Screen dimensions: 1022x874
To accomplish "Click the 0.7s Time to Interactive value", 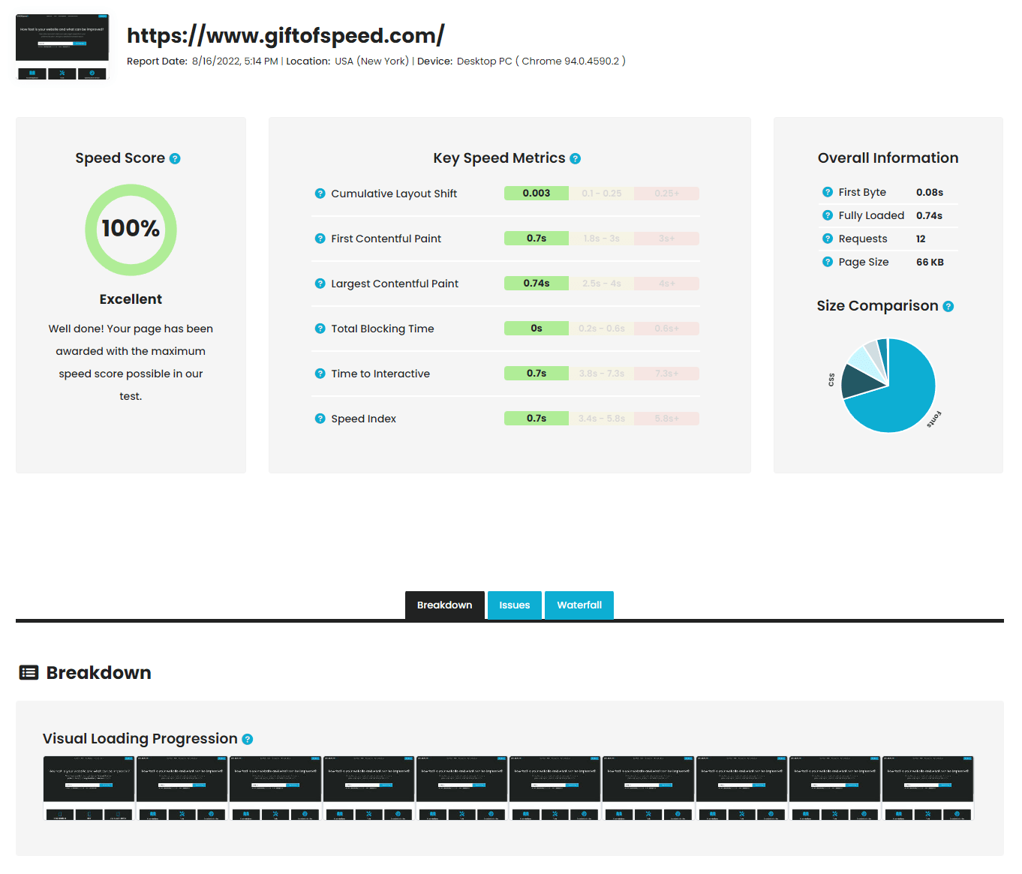I will (537, 374).
